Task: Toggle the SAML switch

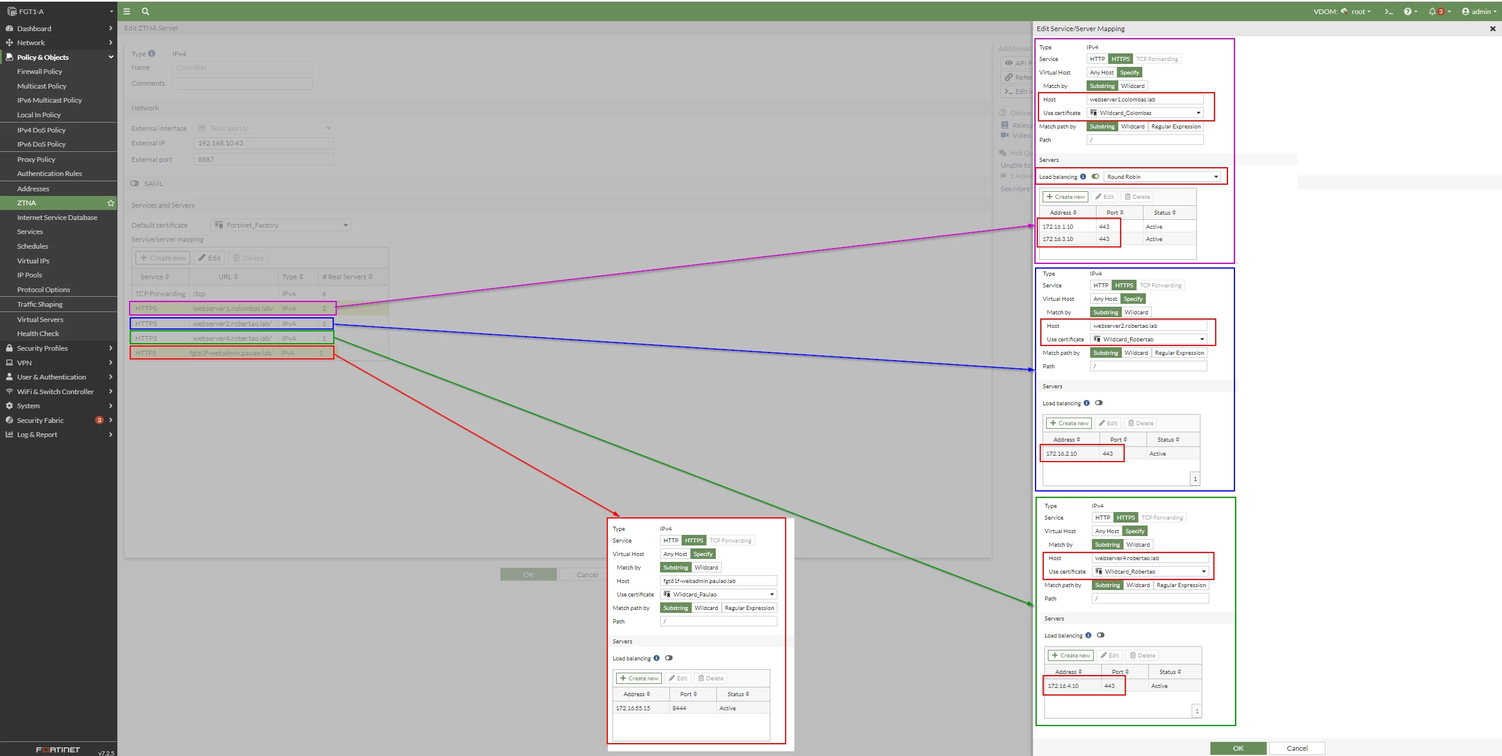Action: 135,184
